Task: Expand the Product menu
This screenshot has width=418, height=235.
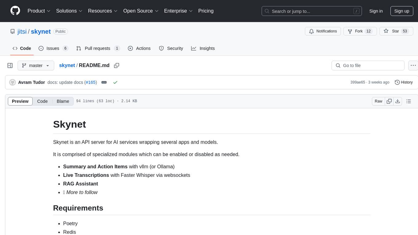Action: 39,11
